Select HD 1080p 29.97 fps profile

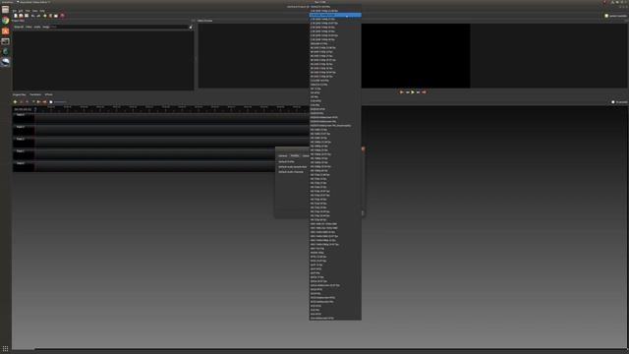pos(335,154)
